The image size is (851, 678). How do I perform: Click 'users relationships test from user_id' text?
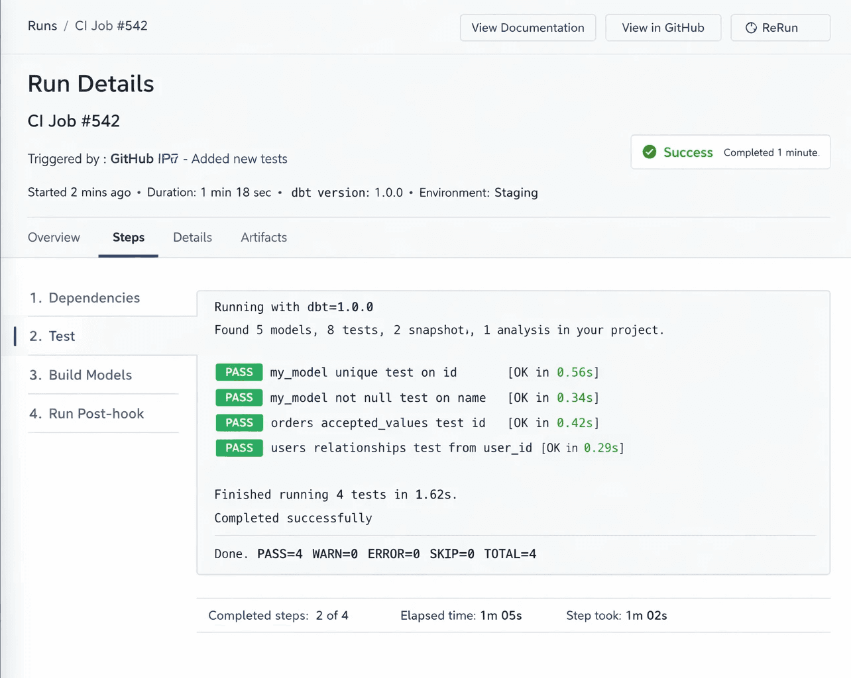tap(401, 448)
